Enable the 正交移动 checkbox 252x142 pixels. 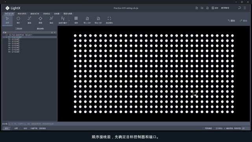click(x=214, y=128)
